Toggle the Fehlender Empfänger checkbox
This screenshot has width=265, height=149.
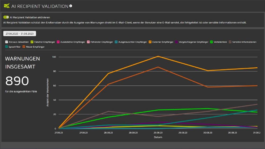click(88, 42)
